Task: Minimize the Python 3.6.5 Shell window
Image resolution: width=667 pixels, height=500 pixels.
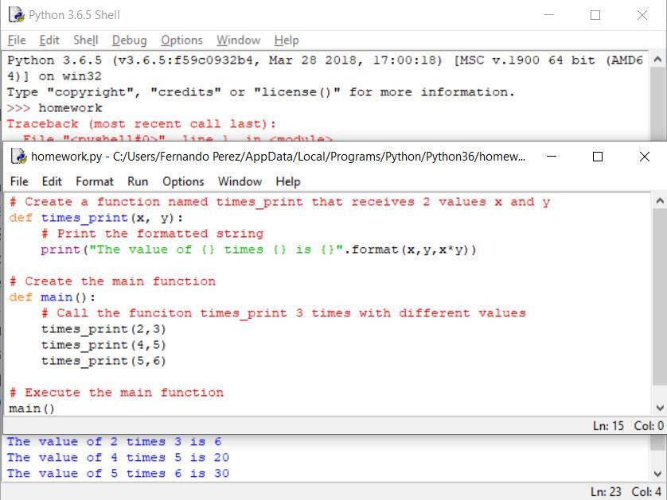Action: tap(549, 15)
